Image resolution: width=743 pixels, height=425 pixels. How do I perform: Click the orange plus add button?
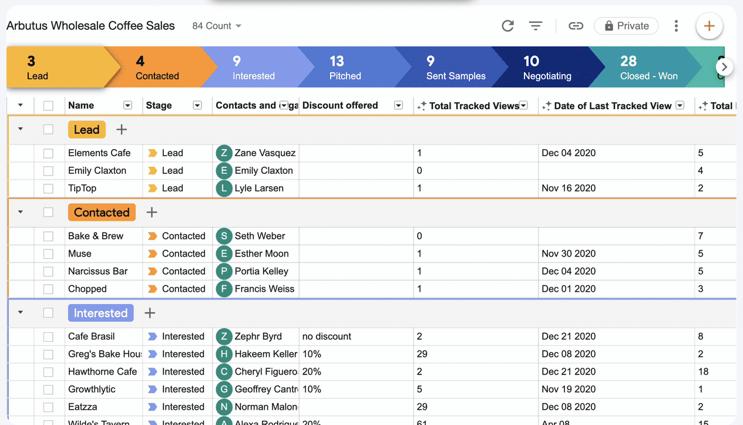(709, 26)
